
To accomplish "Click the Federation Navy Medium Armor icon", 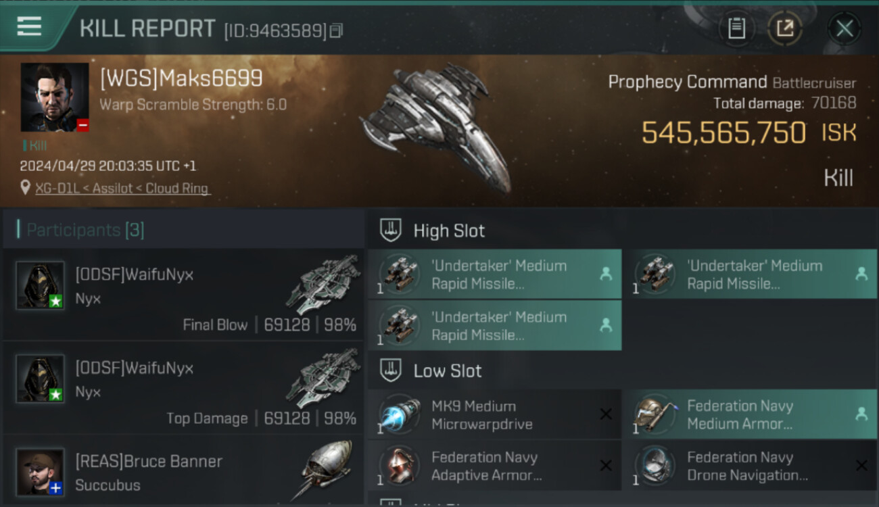I will [x=655, y=415].
